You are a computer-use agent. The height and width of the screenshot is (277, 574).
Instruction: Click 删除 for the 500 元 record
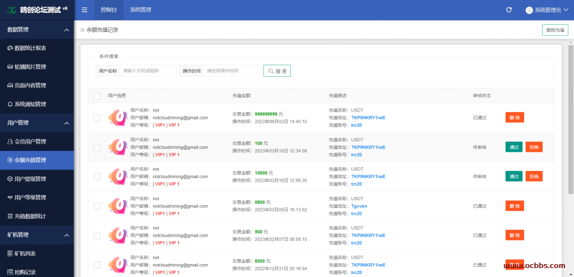tap(515, 236)
